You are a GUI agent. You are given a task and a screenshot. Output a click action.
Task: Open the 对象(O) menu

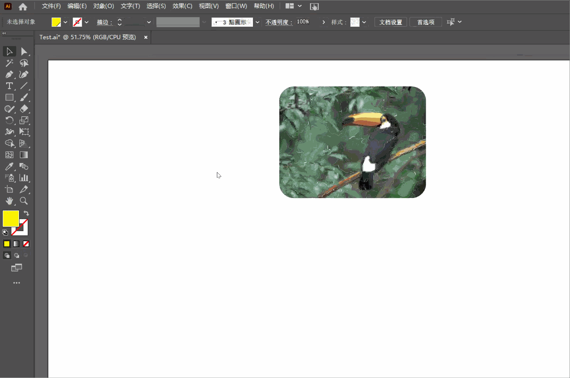pos(103,6)
